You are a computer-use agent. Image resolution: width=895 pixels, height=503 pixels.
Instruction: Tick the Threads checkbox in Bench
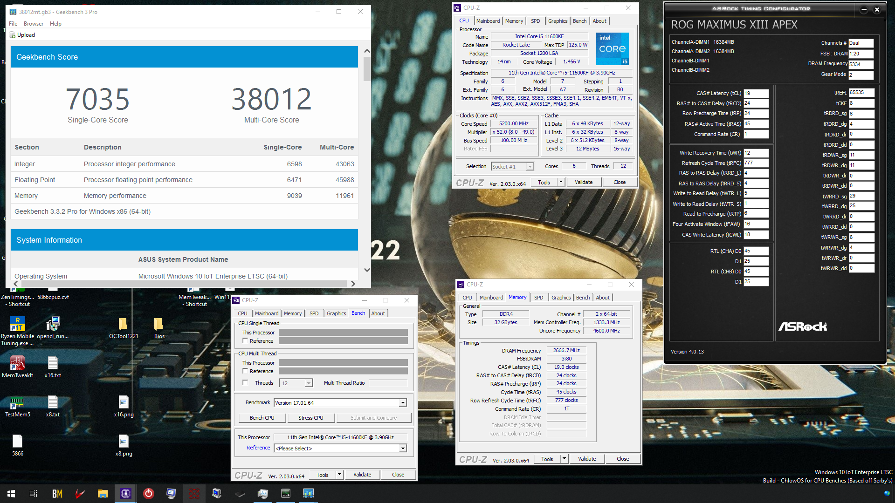245,383
